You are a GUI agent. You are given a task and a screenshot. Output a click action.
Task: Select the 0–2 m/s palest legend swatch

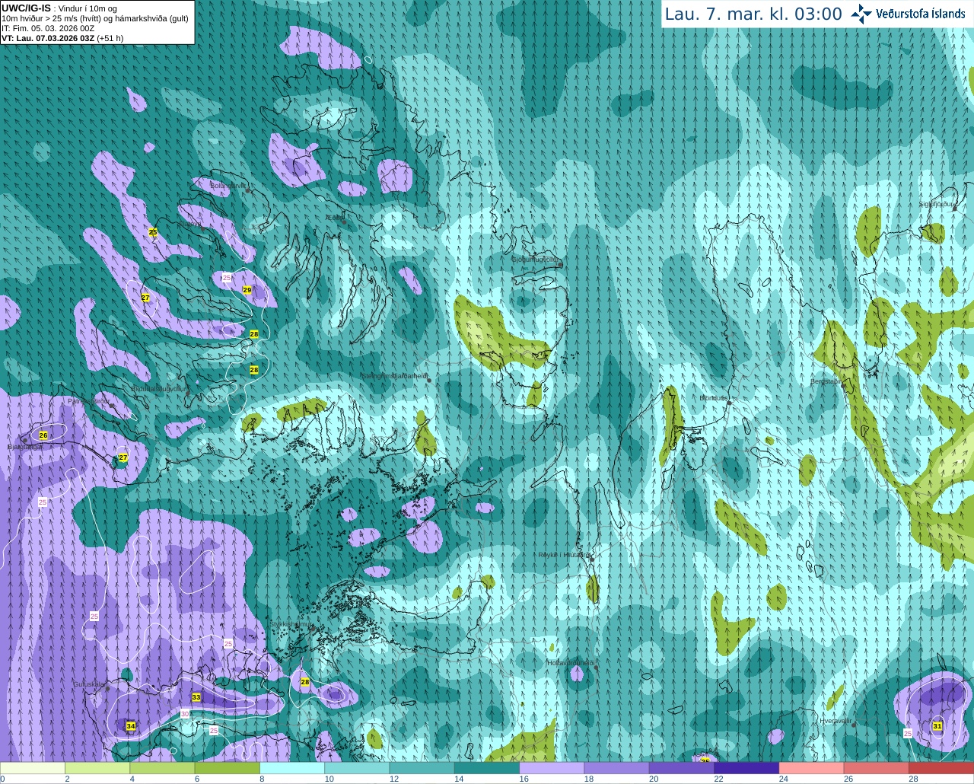pos(33,768)
